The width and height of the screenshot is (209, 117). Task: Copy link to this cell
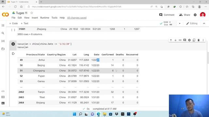click(x=180, y=40)
